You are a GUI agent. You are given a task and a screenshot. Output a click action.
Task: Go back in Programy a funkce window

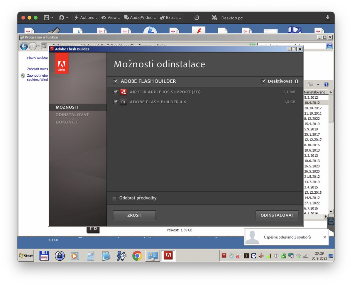[x=24, y=46]
